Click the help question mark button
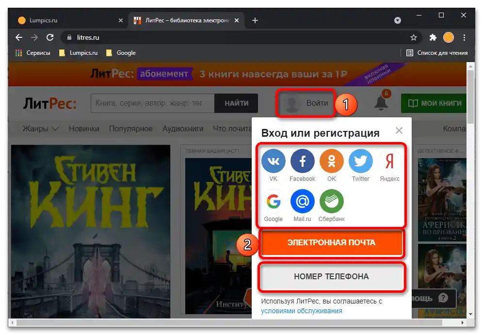The image size is (483, 335). click(443, 298)
